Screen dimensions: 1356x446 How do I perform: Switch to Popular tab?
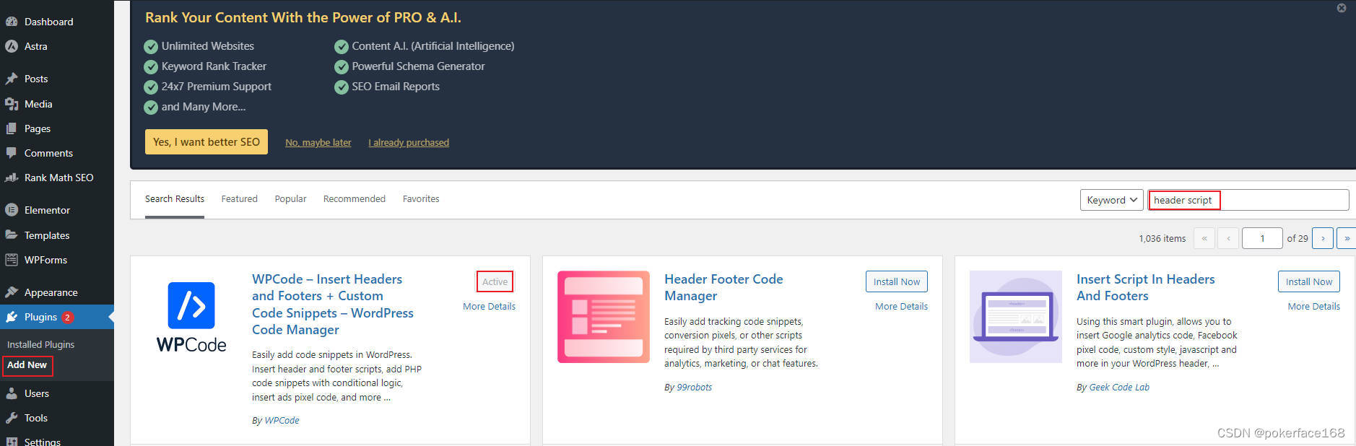(290, 199)
